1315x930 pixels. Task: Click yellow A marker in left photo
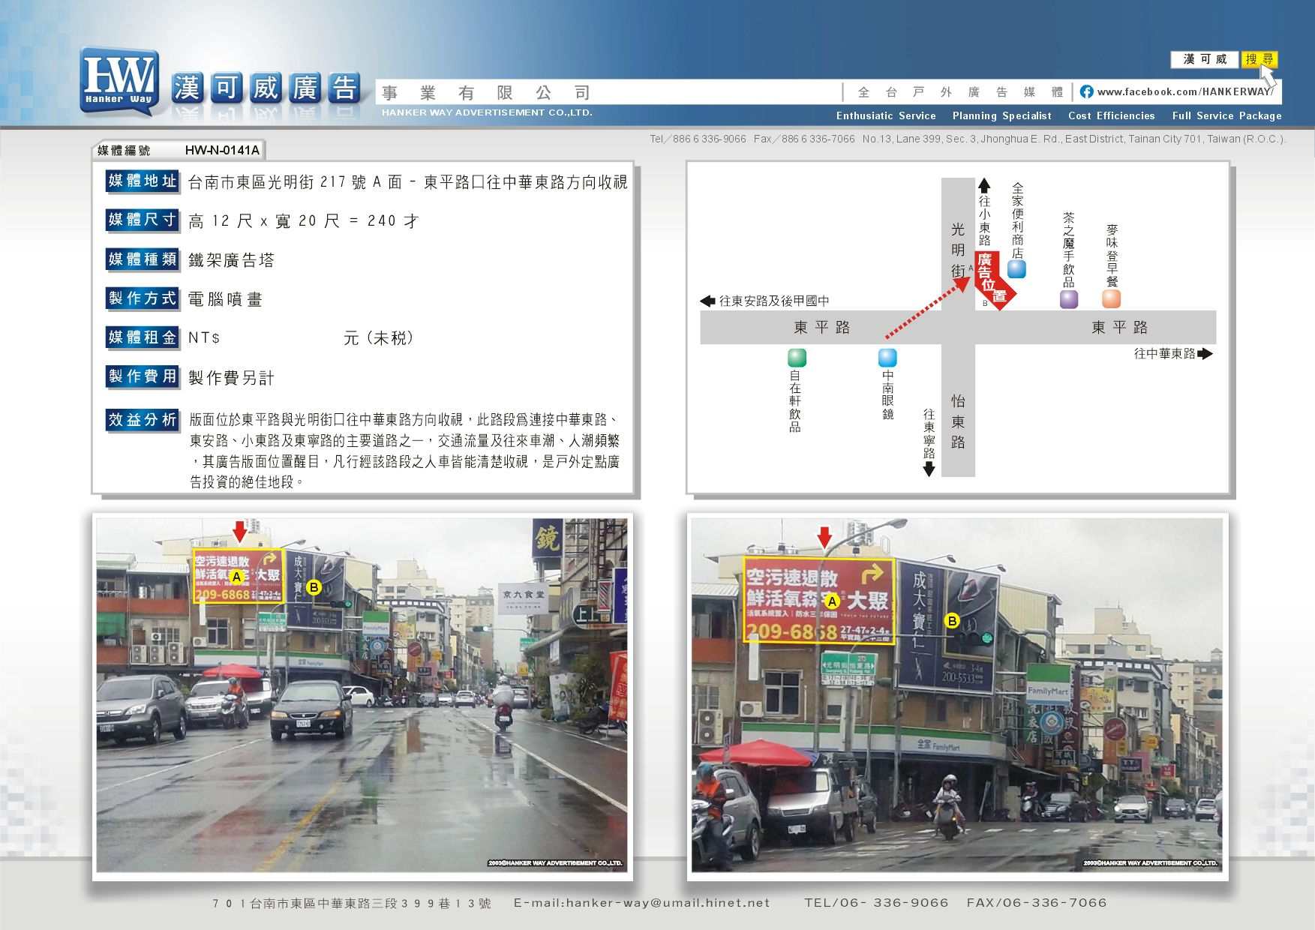tap(236, 577)
